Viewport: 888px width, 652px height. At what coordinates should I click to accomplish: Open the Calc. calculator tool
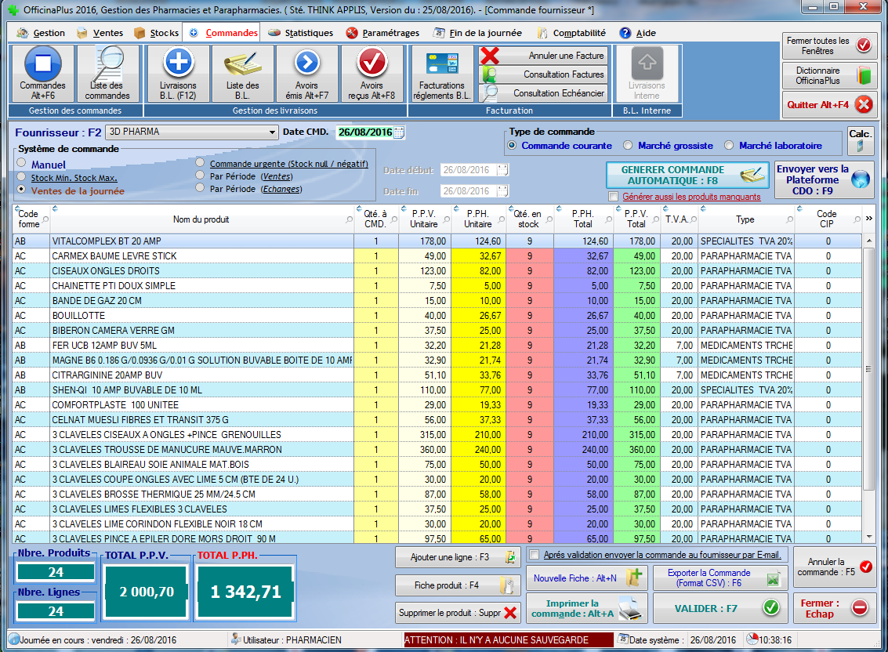[x=860, y=141]
